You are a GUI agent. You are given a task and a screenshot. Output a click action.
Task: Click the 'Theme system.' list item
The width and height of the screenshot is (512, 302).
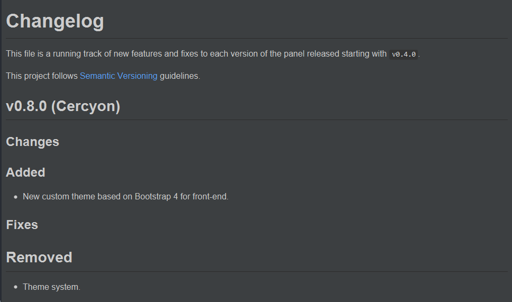pyautogui.click(x=51, y=287)
